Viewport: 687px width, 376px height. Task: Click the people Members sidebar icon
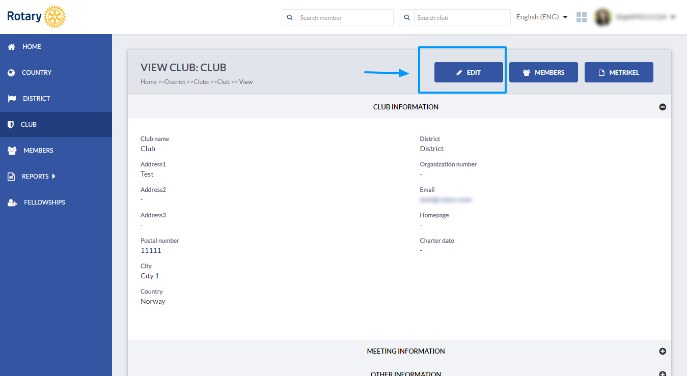pos(12,151)
